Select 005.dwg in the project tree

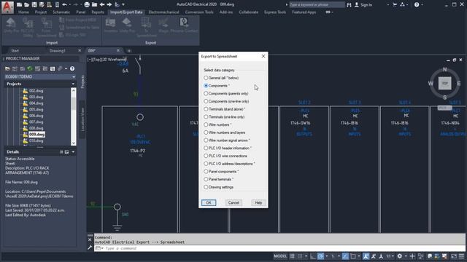pos(36,109)
